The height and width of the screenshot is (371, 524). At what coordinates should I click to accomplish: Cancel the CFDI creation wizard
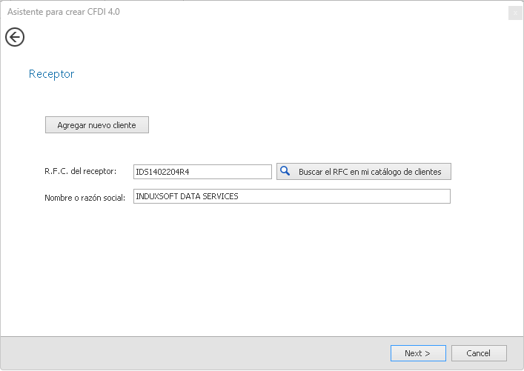[479, 353]
